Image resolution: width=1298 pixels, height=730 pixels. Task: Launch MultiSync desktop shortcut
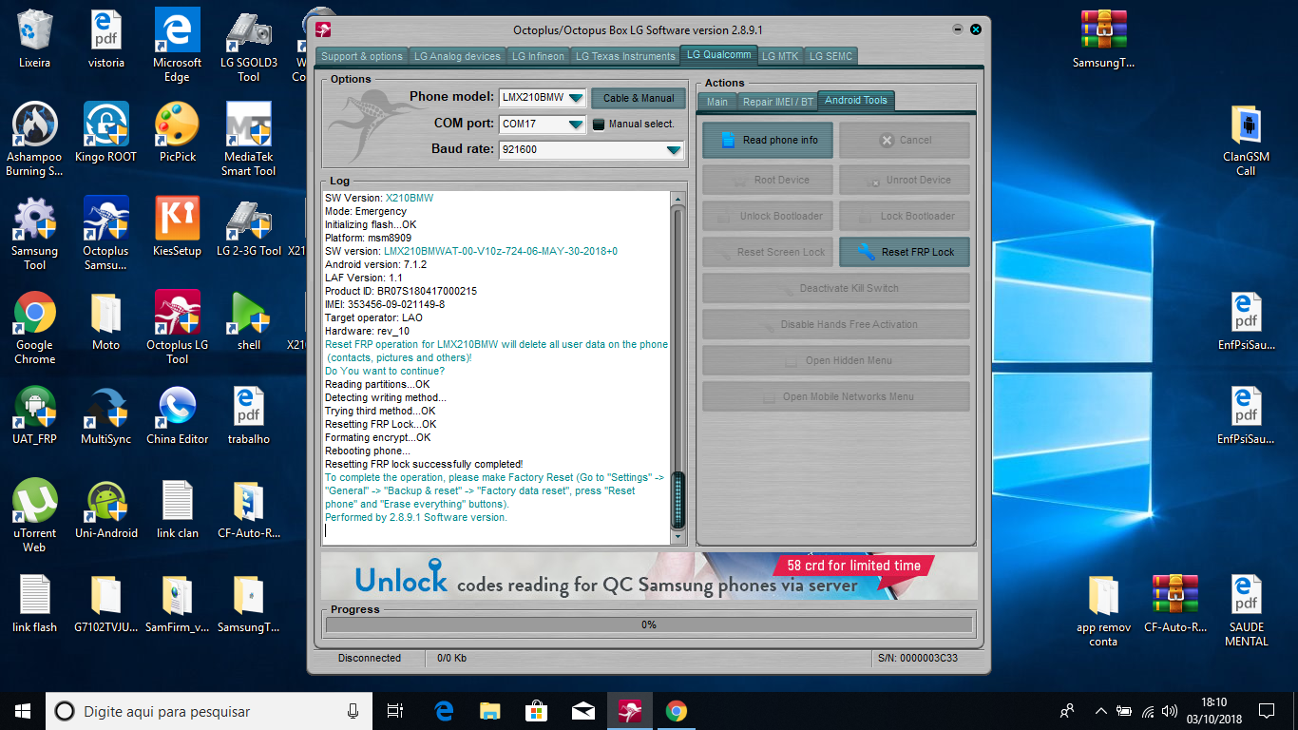[x=106, y=414]
